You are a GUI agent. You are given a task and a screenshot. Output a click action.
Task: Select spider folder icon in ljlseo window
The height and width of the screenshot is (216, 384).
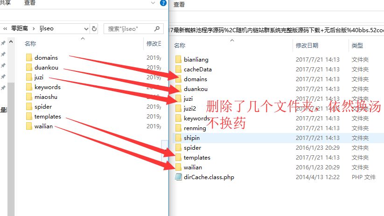29,106
